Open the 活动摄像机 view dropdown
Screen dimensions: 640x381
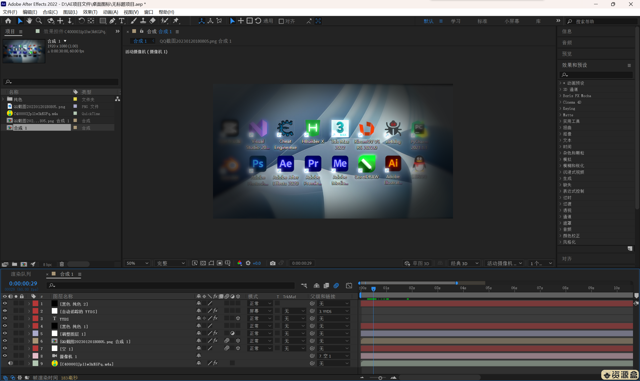[504, 263]
